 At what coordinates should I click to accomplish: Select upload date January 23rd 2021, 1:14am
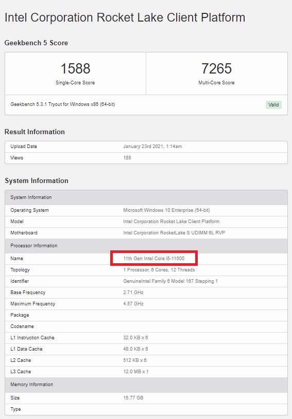click(152, 147)
